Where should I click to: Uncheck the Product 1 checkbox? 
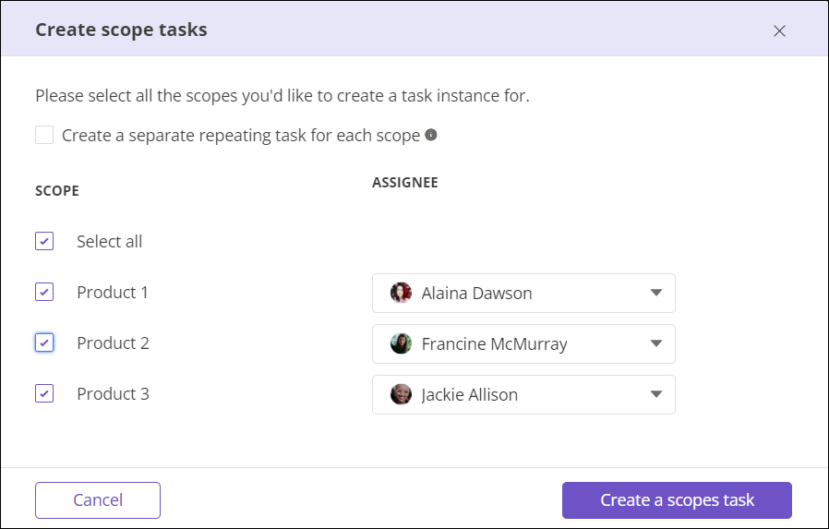click(x=44, y=292)
